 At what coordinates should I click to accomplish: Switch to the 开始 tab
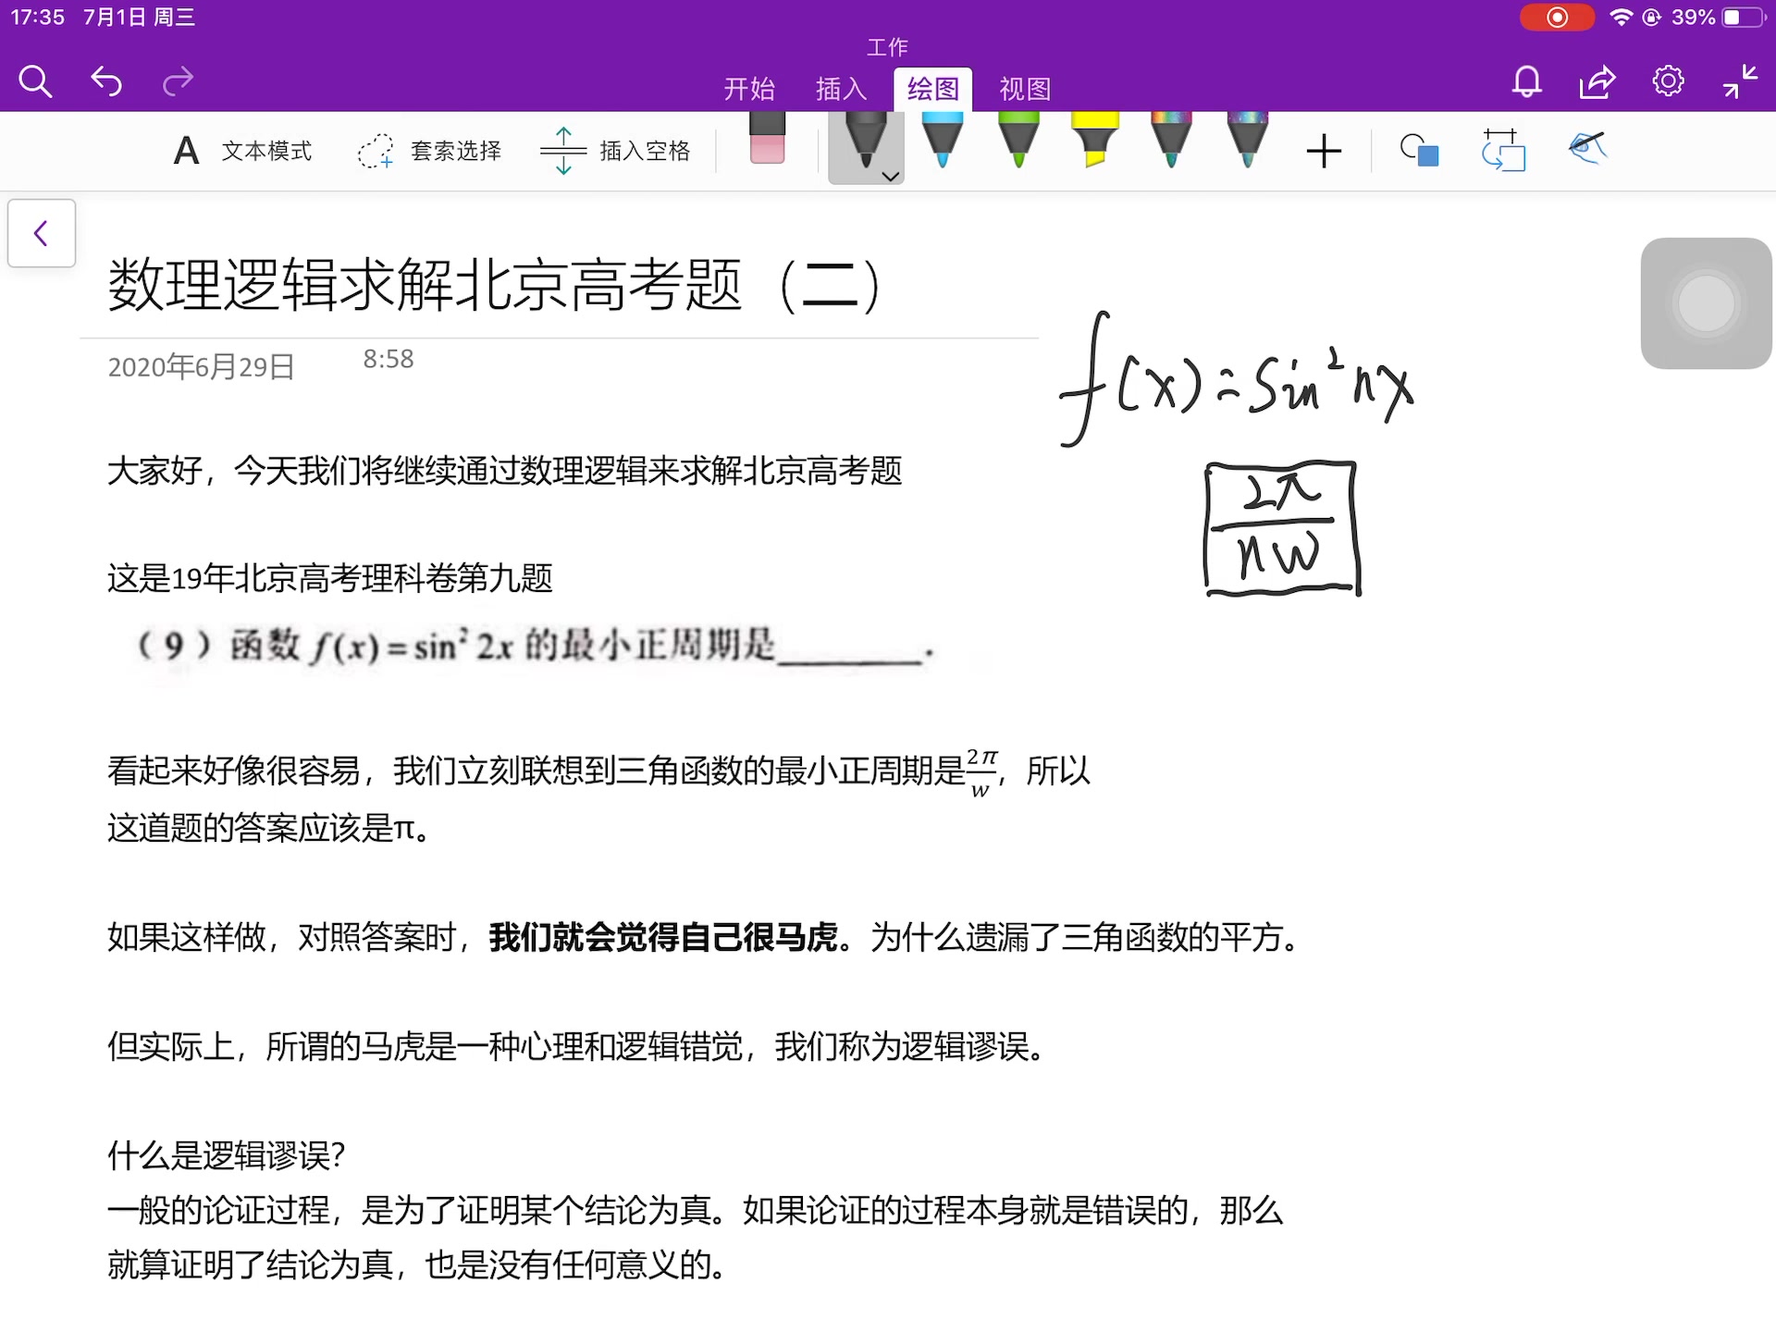(748, 89)
